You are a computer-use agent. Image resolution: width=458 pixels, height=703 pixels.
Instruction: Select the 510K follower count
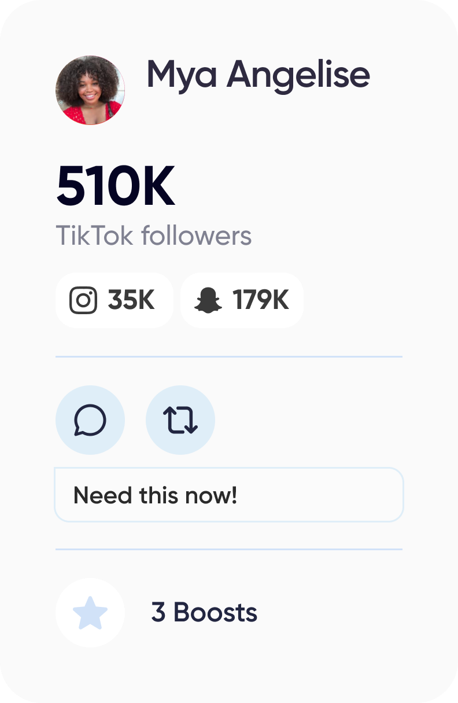click(x=116, y=186)
